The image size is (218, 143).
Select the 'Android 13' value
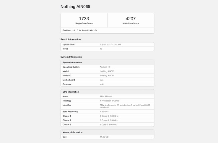click(105, 67)
